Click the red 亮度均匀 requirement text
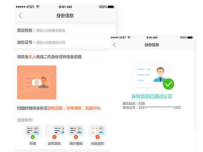The width and height of the screenshot is (203, 152). pos(93,108)
